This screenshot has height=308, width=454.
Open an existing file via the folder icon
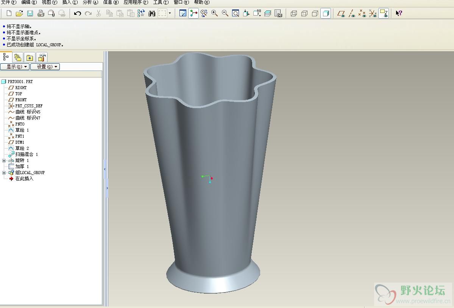point(19,13)
